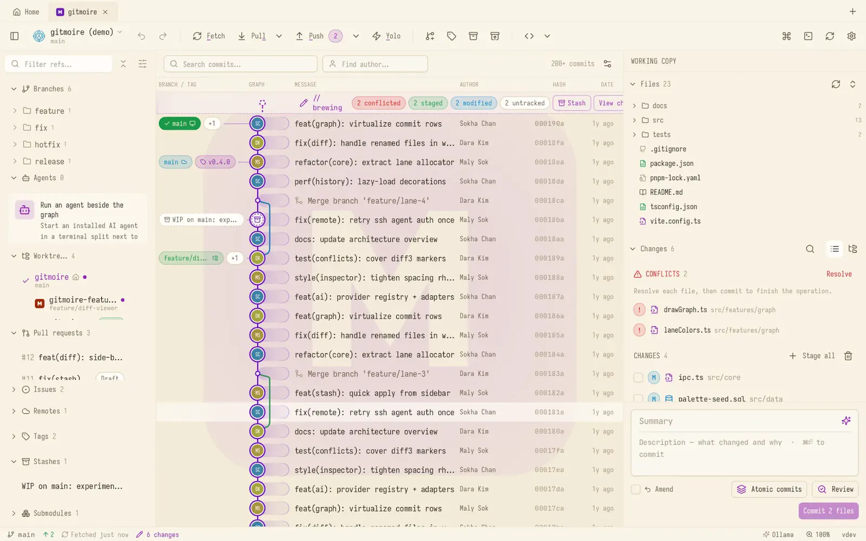Click the Summary commit message field
Image resolution: width=866 pixels, height=541 pixels.
tap(737, 421)
